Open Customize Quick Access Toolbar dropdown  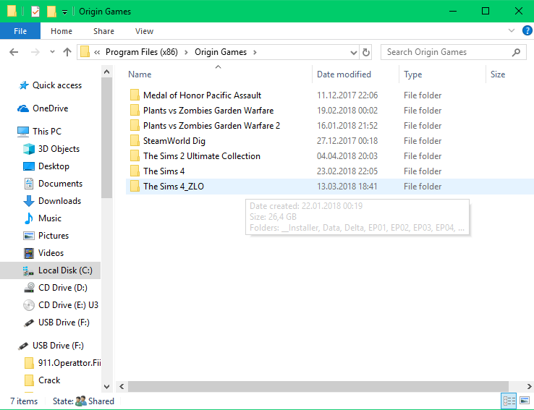click(64, 12)
